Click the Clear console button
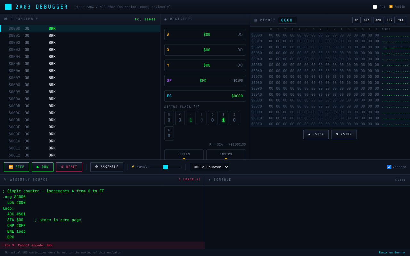Image resolution: width=410 pixels, height=256 pixels. coord(400,180)
